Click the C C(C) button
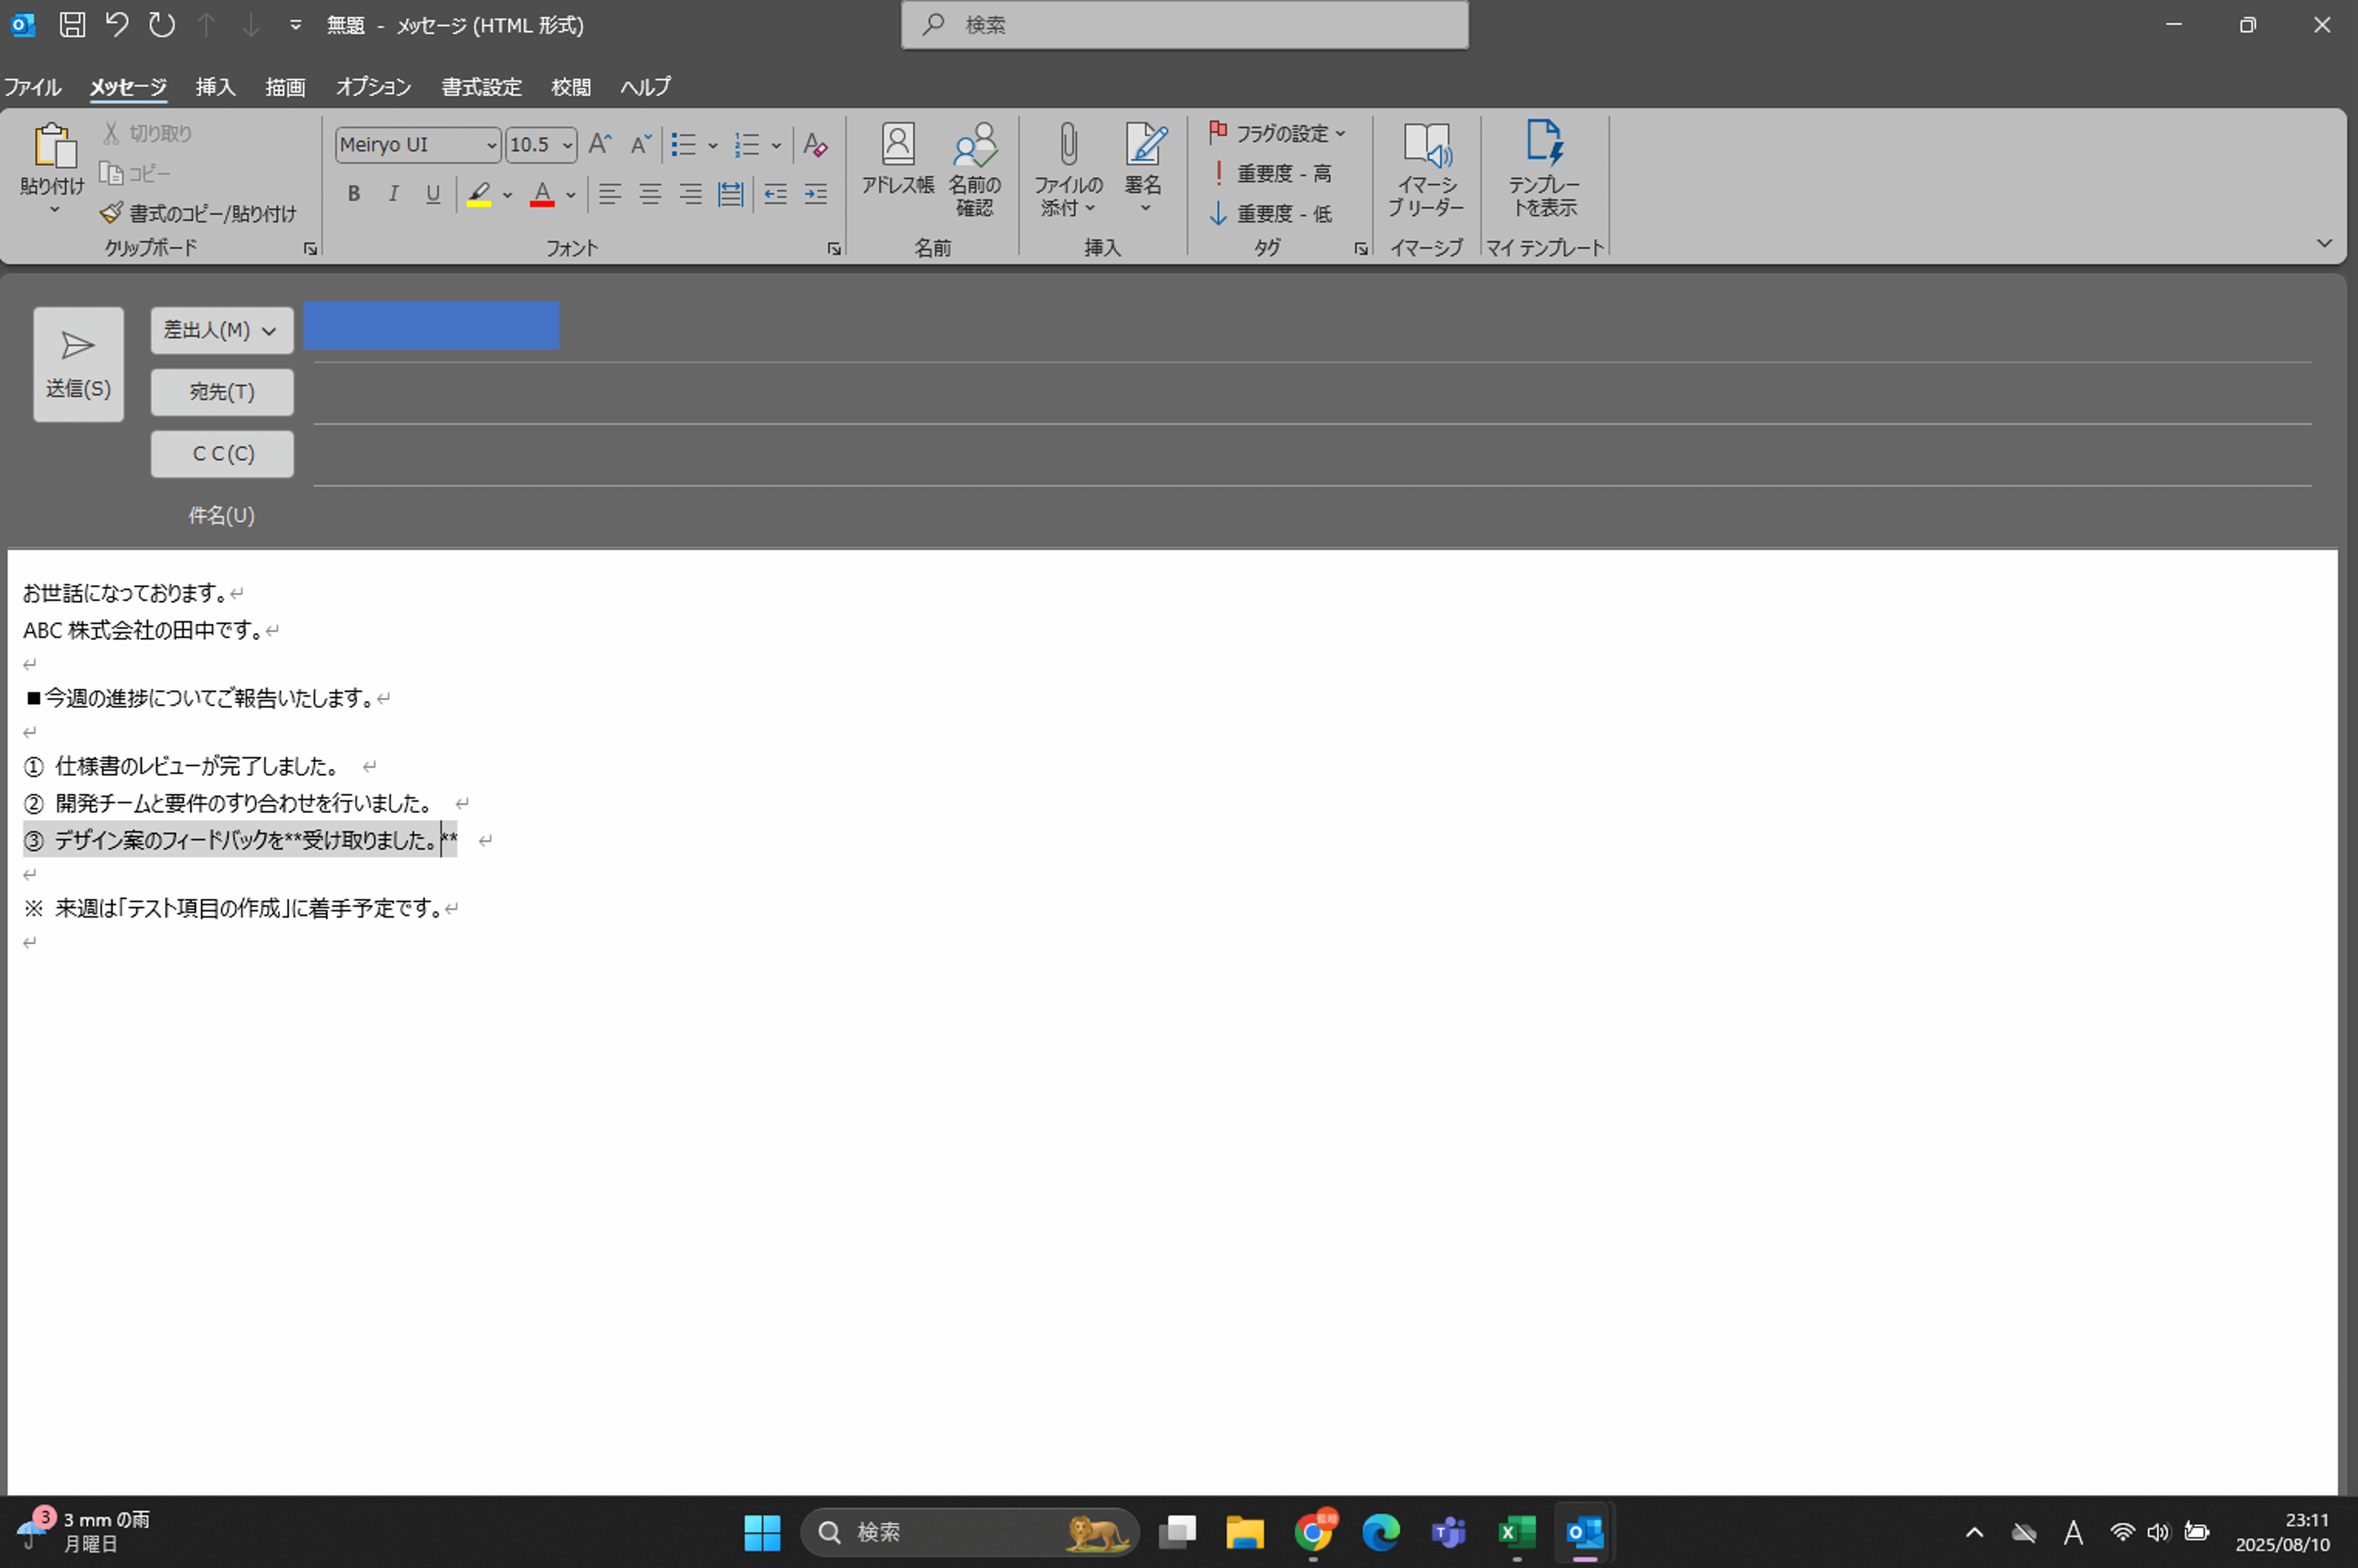The height and width of the screenshot is (1568, 2358). click(x=222, y=454)
